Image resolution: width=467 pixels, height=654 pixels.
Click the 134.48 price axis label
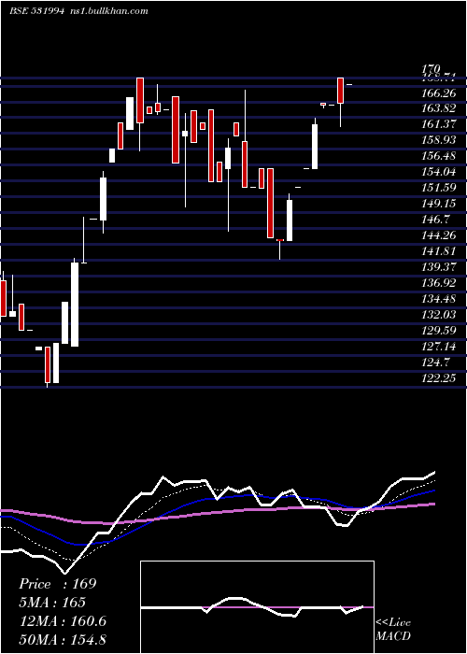click(x=439, y=299)
